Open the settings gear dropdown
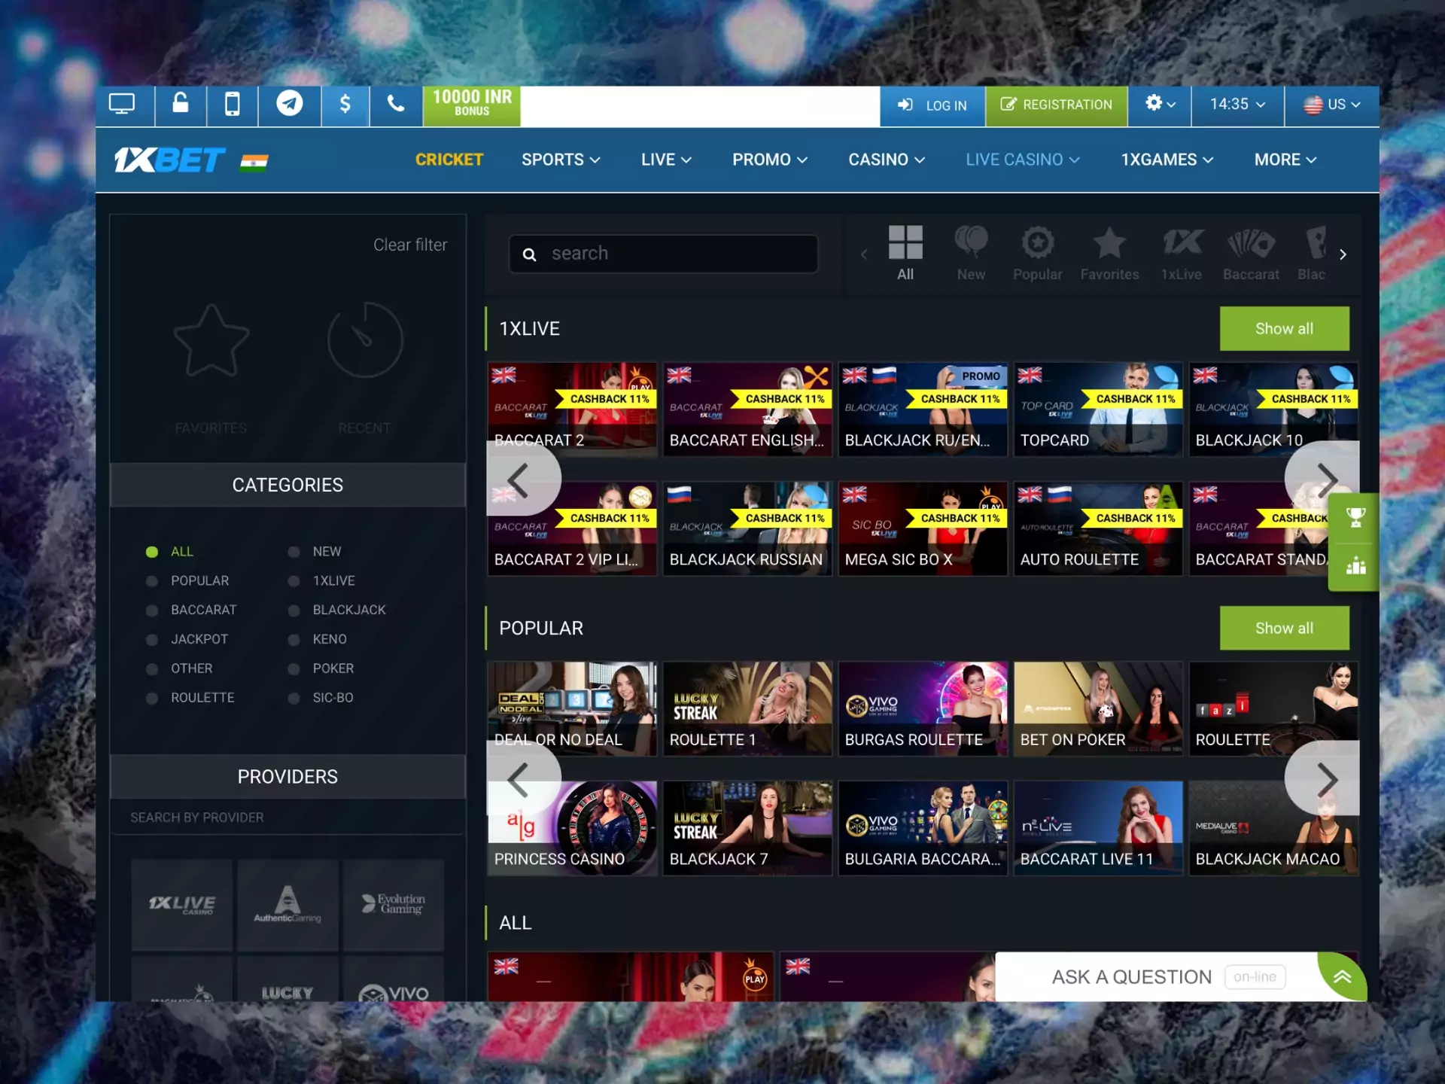This screenshot has height=1084, width=1445. tap(1160, 104)
